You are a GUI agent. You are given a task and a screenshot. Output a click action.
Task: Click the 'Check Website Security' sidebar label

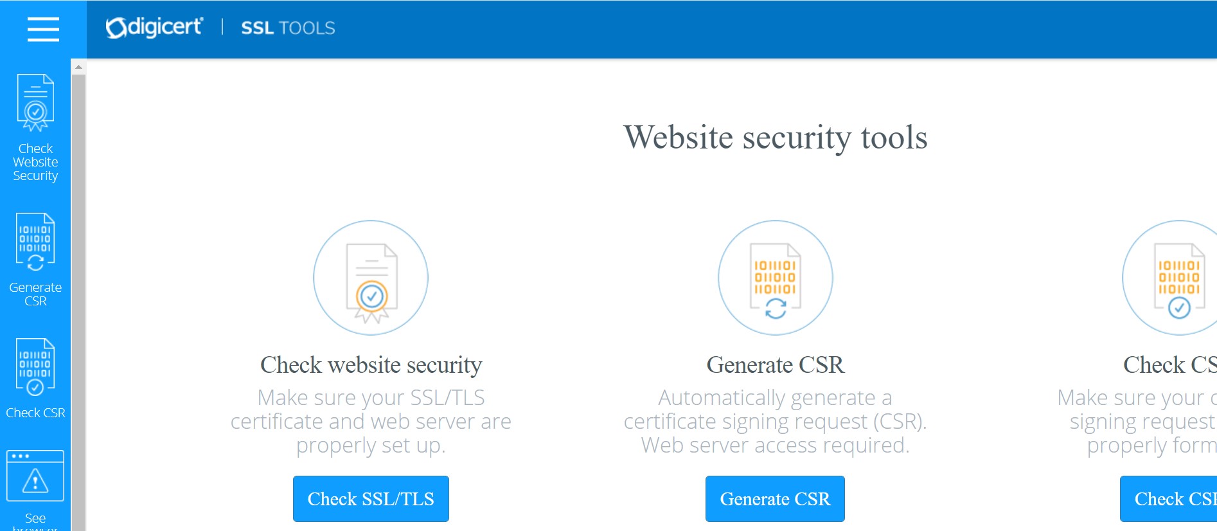[x=35, y=162]
